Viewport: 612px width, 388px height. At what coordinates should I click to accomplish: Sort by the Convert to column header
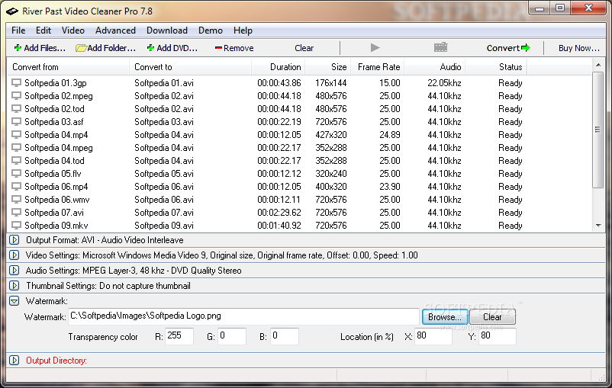191,66
